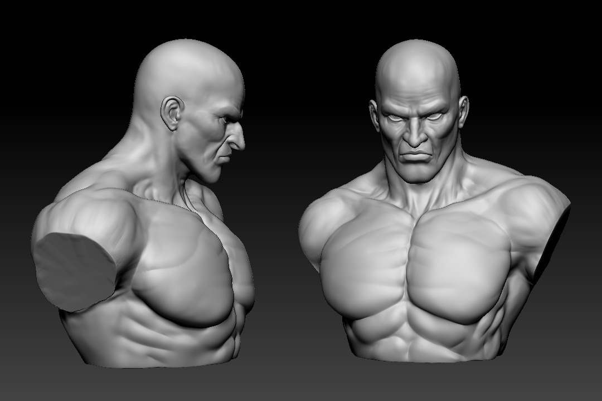Click the flat-cut left arm stump
The height and width of the screenshot is (401, 602).
[x=74, y=267]
